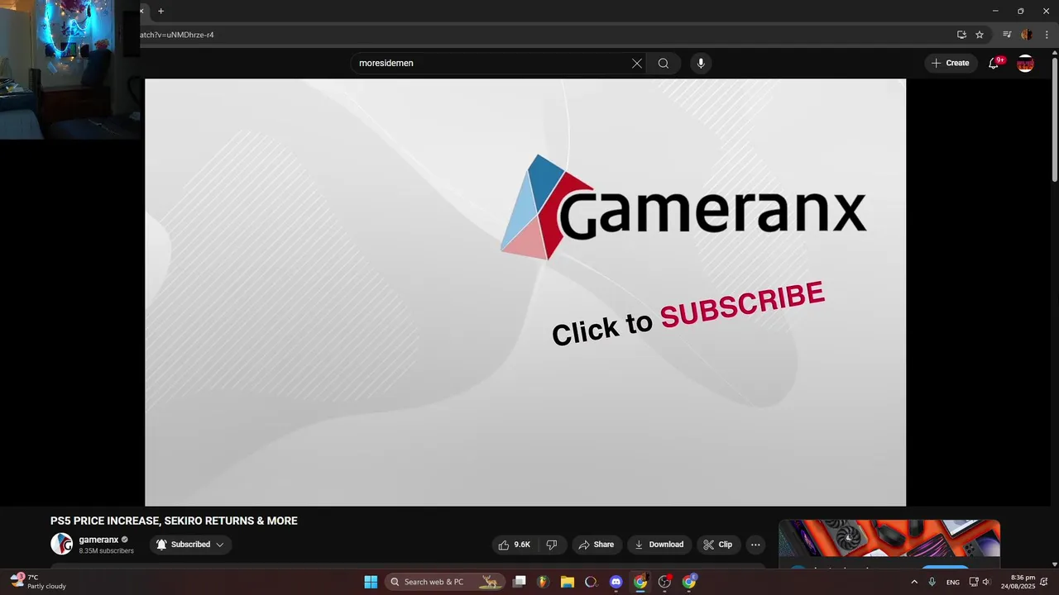Screen dimensions: 1059x595
Task: Click the Chrome address bar URL
Action: [x=177, y=35]
